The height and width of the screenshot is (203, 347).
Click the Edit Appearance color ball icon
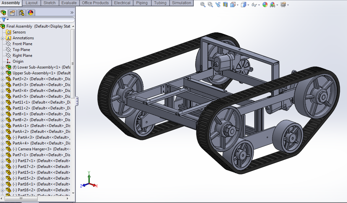coord(265,5)
